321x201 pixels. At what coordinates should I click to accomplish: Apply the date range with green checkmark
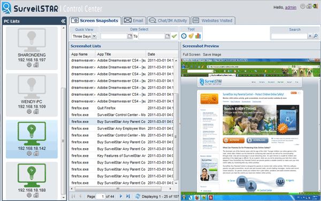pos(174,36)
